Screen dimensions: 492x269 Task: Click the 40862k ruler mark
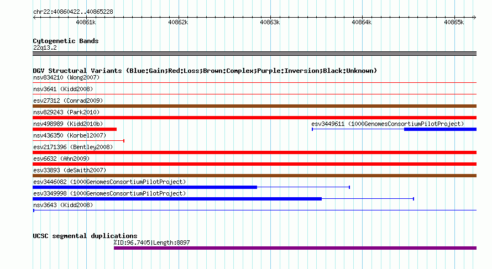[178, 22]
